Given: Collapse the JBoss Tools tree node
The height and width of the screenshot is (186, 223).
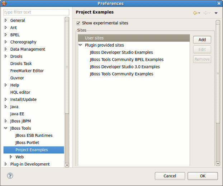Looking at the screenshot, I should [x=6, y=128].
